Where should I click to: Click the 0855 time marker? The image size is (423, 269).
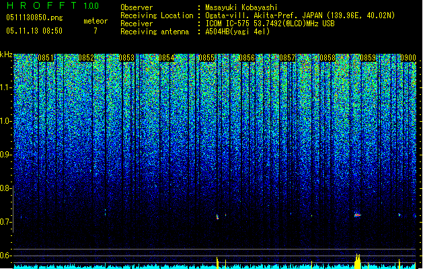pyautogui.click(x=206, y=58)
